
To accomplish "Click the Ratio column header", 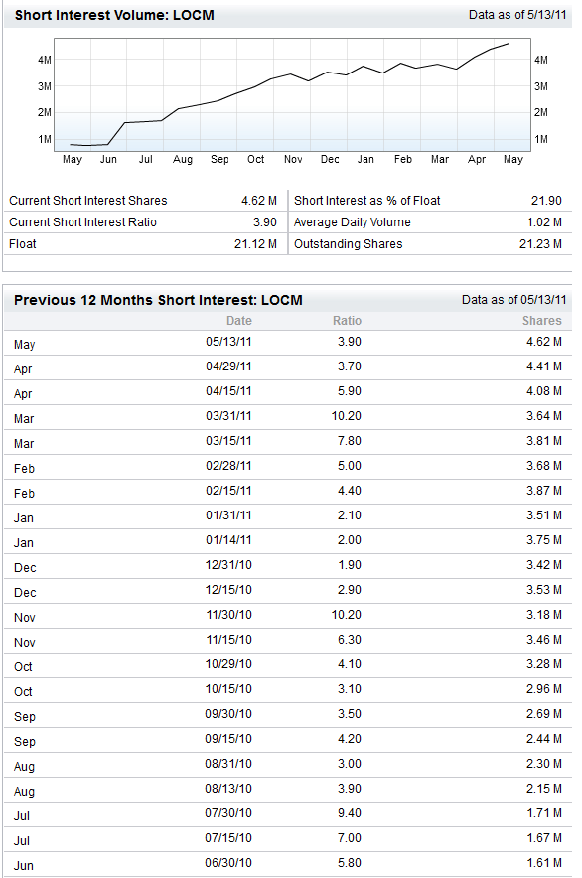I will pyautogui.click(x=347, y=320).
